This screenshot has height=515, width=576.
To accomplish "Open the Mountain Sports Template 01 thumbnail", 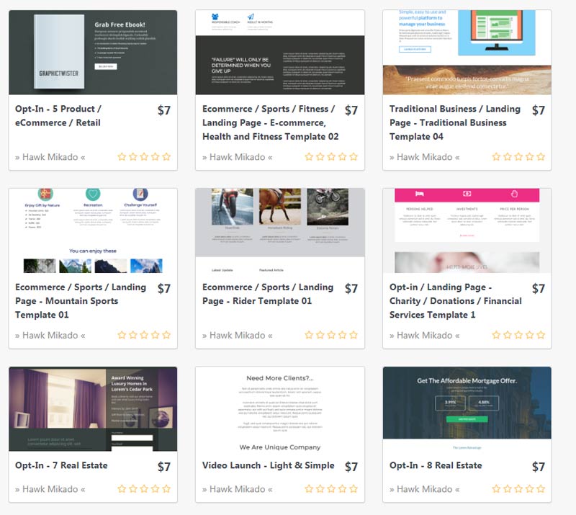I will (93, 230).
